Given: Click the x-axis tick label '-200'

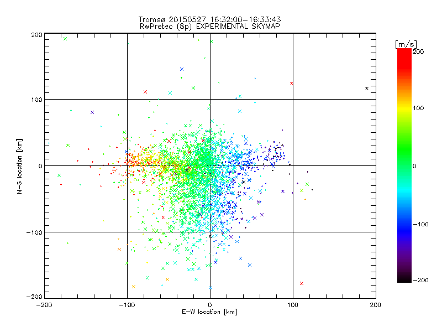Looking at the screenshot, I should point(44,305).
